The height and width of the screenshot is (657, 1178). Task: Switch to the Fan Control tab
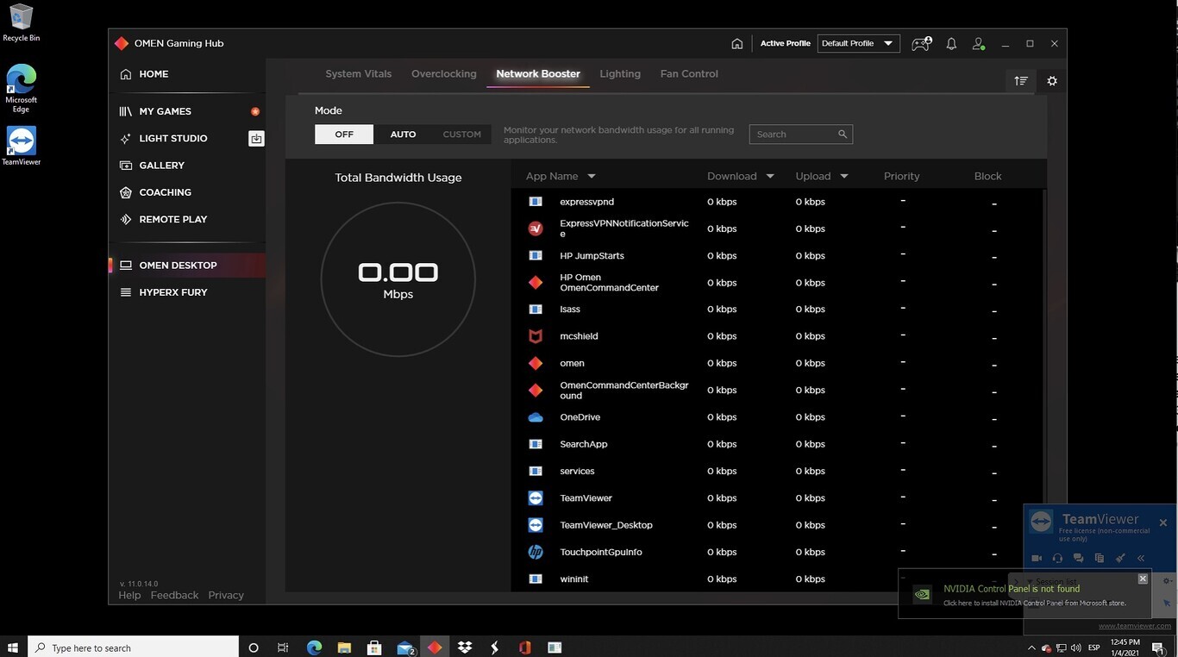click(x=688, y=74)
